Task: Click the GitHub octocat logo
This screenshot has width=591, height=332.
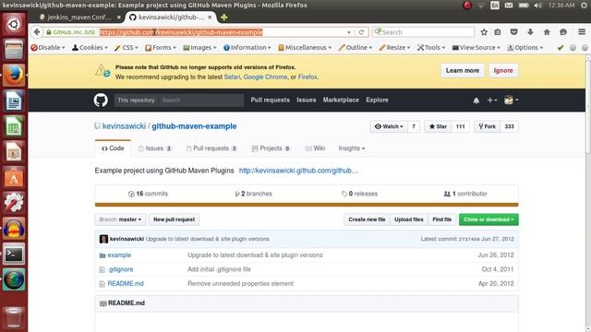Action: (101, 101)
